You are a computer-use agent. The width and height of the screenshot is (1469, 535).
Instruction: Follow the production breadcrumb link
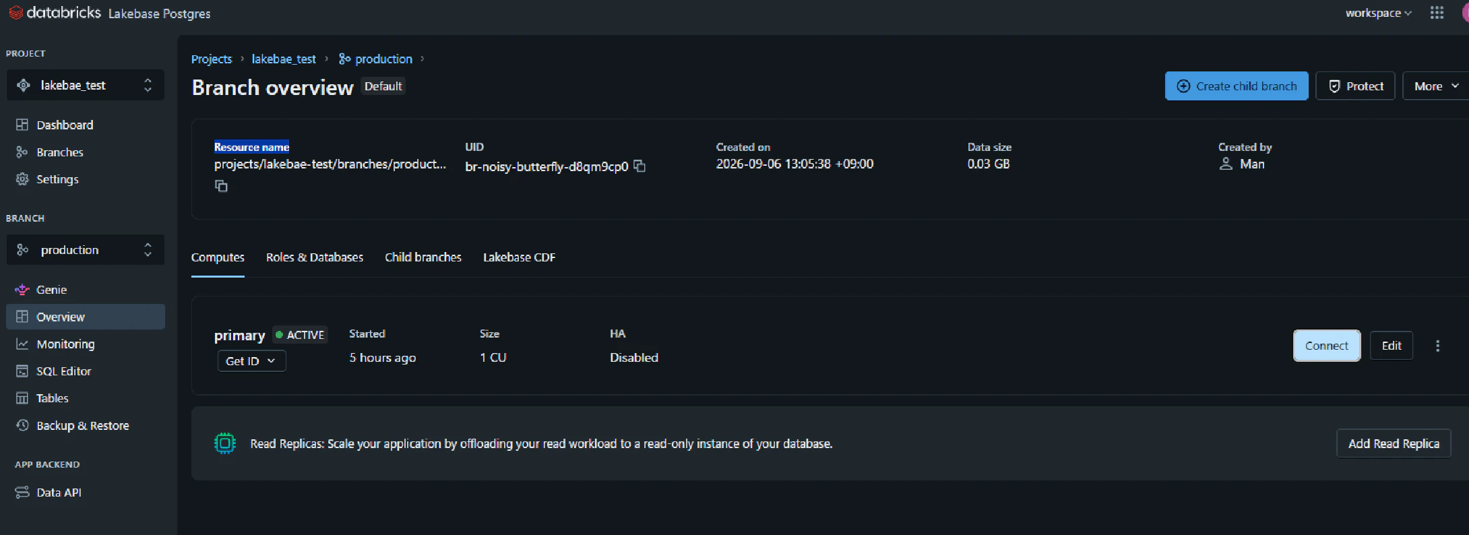coord(383,59)
